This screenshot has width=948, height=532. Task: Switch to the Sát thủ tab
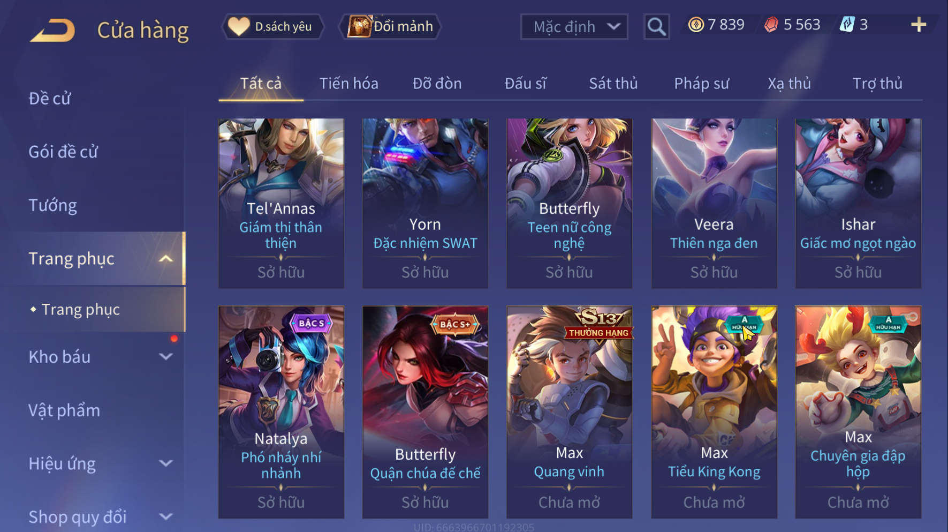click(x=613, y=84)
